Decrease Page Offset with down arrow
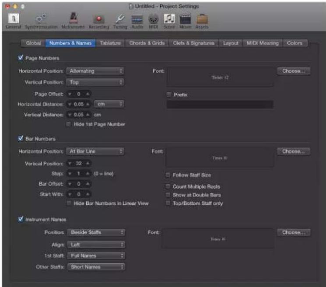Viewport: 326px width, 287px height. pos(70,94)
